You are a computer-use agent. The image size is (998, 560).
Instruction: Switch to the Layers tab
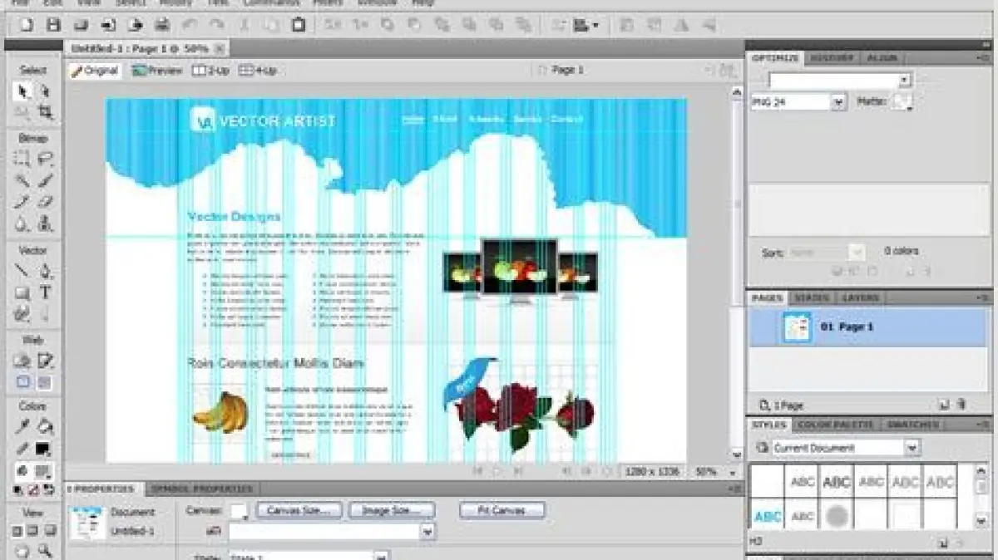coord(860,297)
